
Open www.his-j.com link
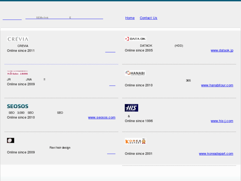tap(222, 121)
